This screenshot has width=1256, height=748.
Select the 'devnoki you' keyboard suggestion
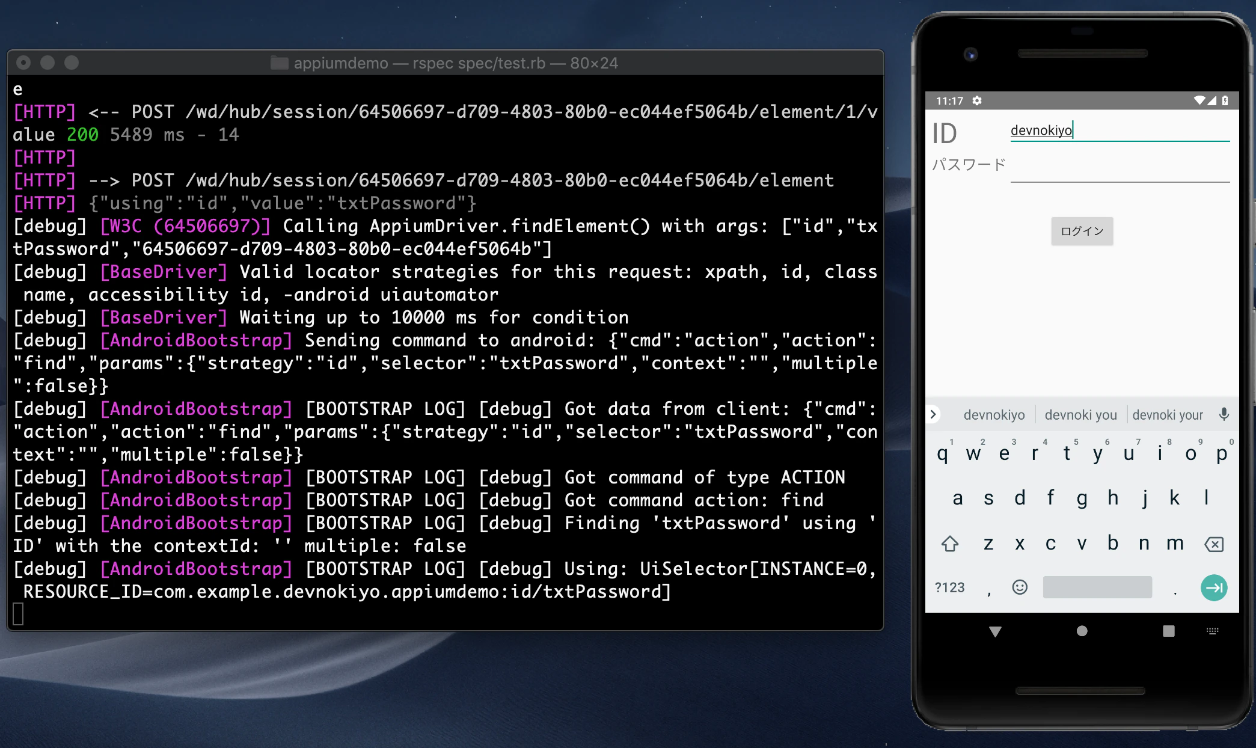[x=1080, y=415]
